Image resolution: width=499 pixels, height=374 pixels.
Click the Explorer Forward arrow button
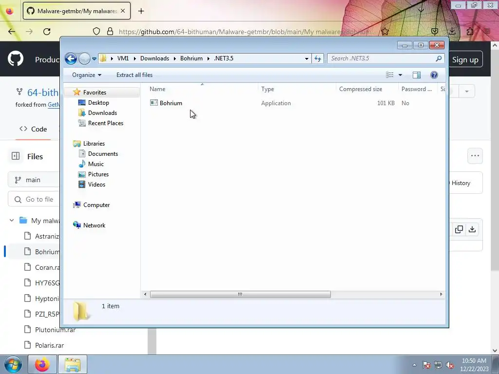click(x=84, y=58)
